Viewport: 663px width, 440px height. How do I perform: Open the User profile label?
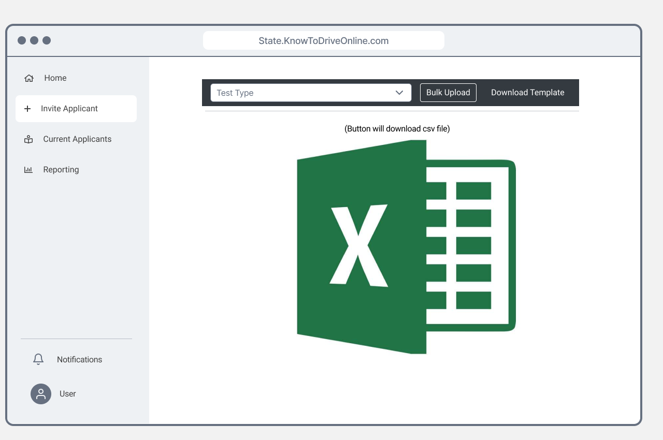[68, 394]
